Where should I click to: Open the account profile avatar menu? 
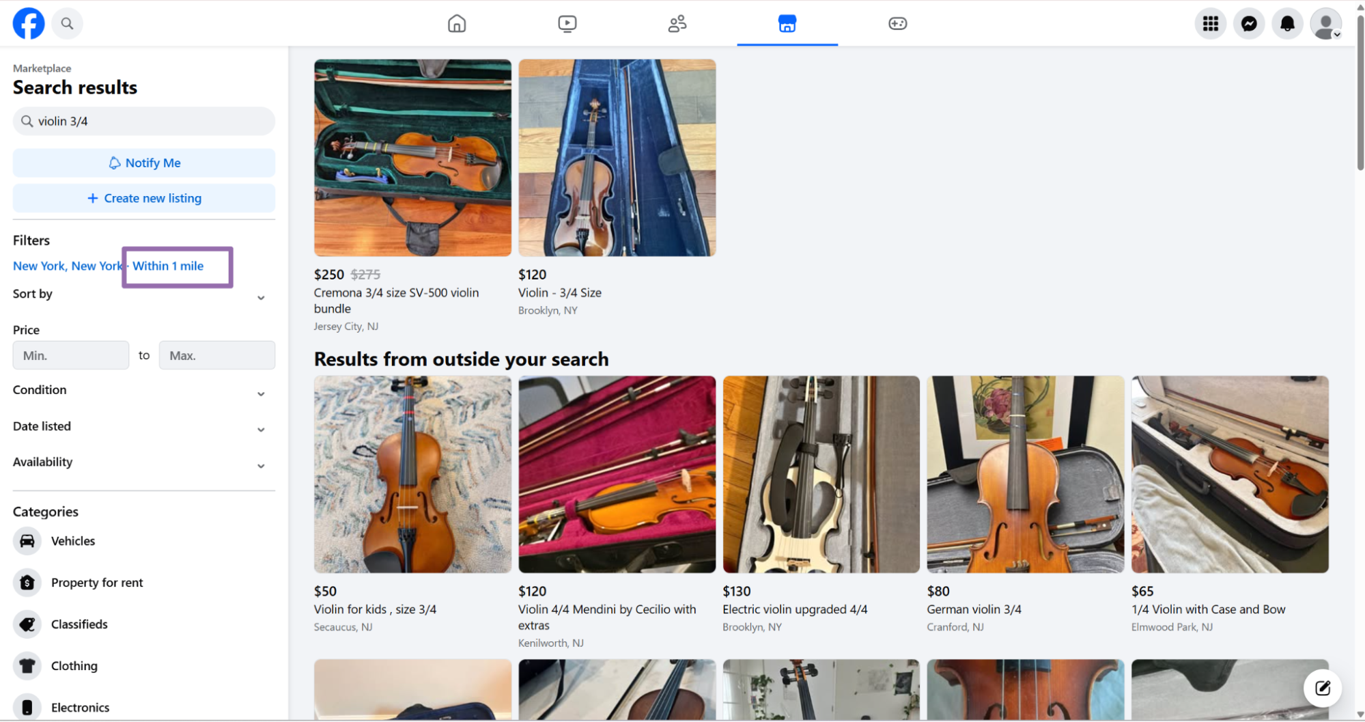(x=1325, y=23)
